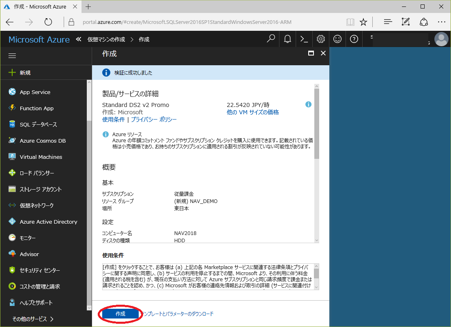Open ストレージ アカウント icon
The width and height of the screenshot is (451, 327).
(x=12, y=189)
